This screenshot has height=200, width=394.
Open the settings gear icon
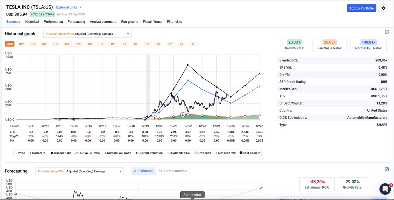pos(383,8)
